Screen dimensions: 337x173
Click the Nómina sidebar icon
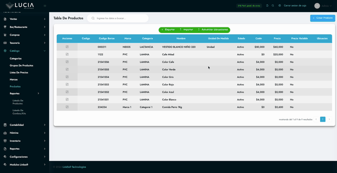point(5,133)
